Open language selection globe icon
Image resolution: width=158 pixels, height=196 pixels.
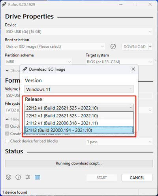[8, 177]
